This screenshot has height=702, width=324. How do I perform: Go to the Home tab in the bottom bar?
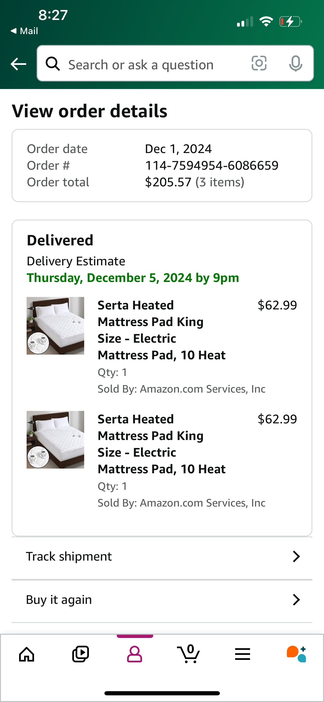[27, 654]
